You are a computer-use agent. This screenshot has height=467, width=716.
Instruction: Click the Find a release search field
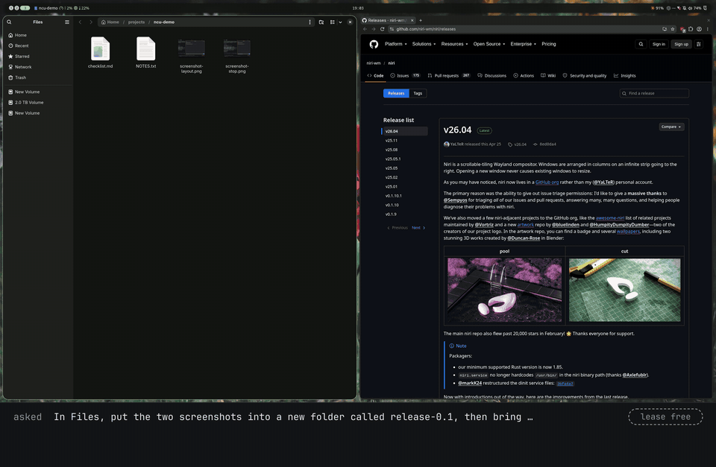tap(654, 94)
